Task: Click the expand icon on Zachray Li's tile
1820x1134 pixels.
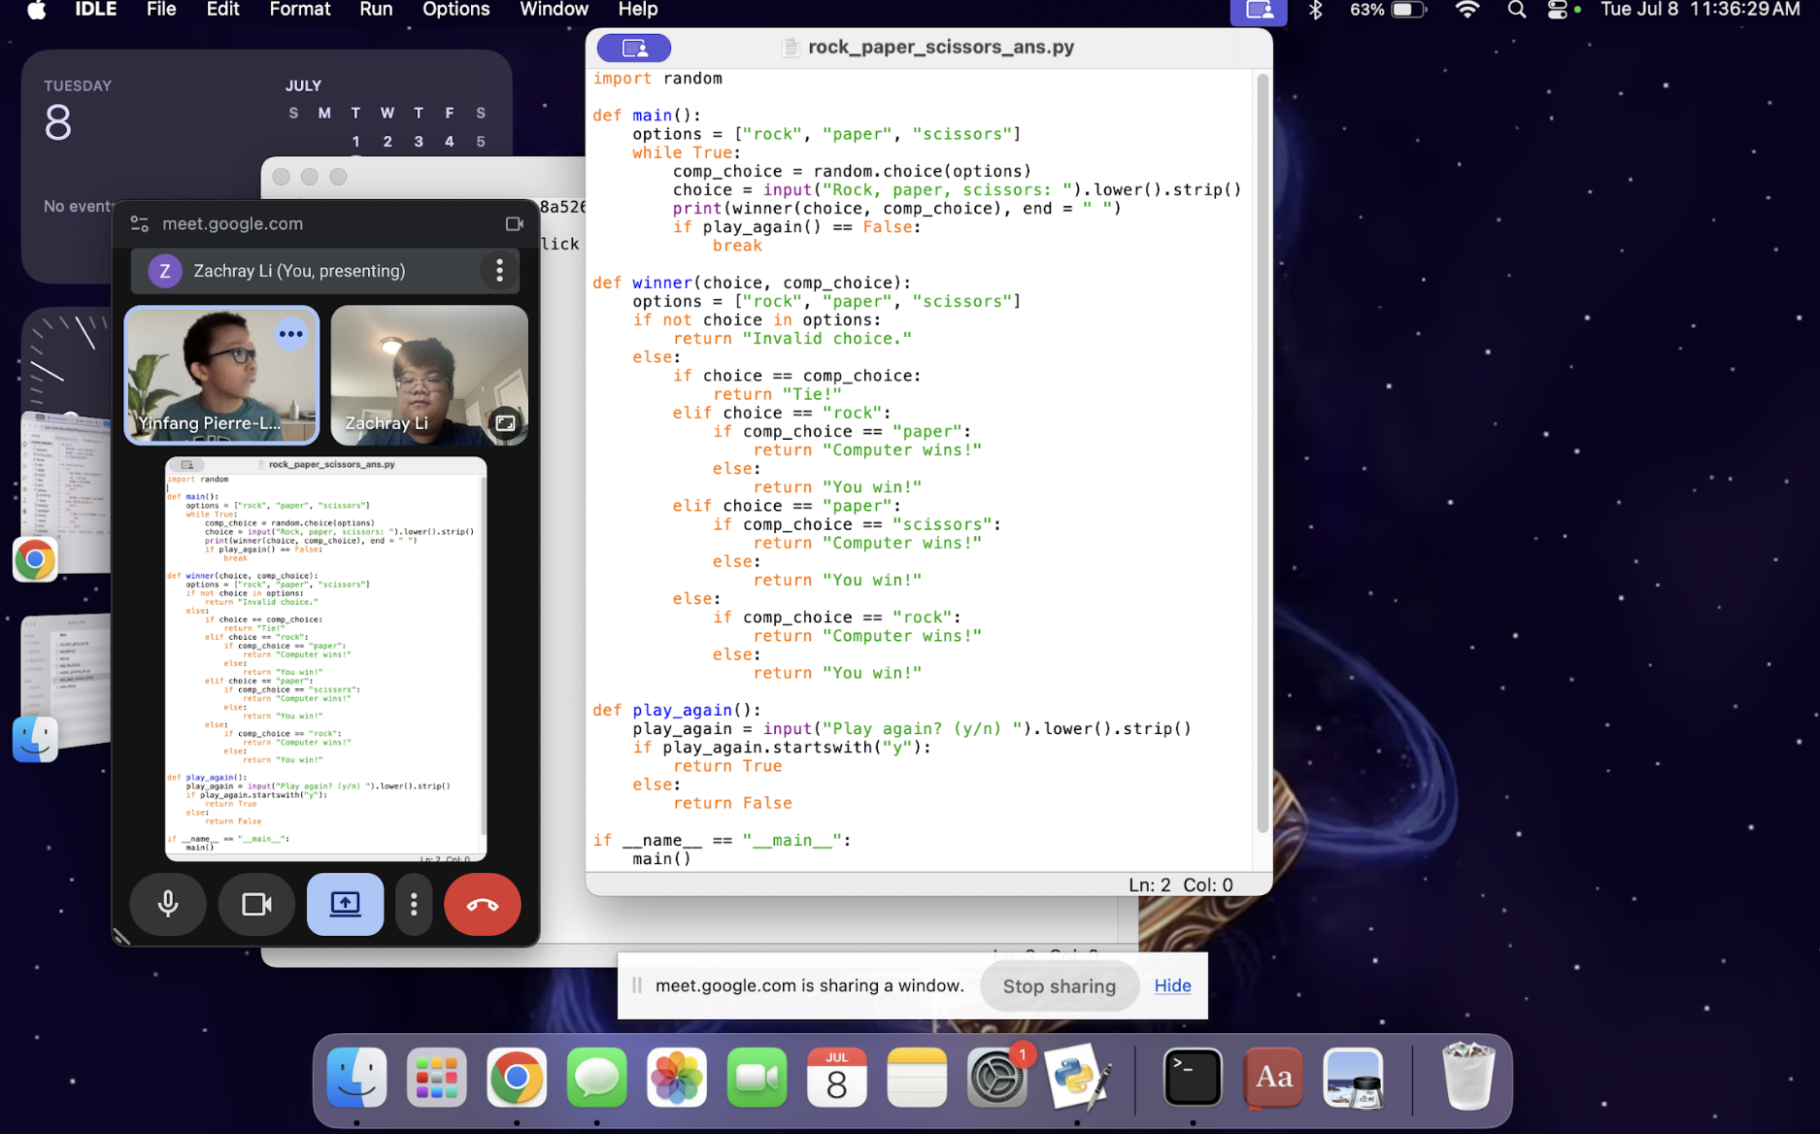Action: (505, 423)
